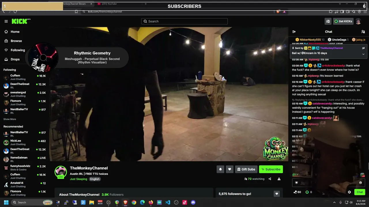Open the Windows Start menu
The image size is (369, 207).
6,202
